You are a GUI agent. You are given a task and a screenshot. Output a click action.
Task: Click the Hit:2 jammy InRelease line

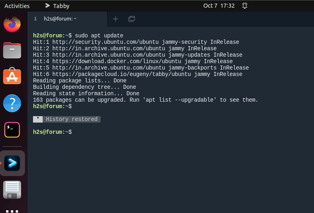pos(125,48)
